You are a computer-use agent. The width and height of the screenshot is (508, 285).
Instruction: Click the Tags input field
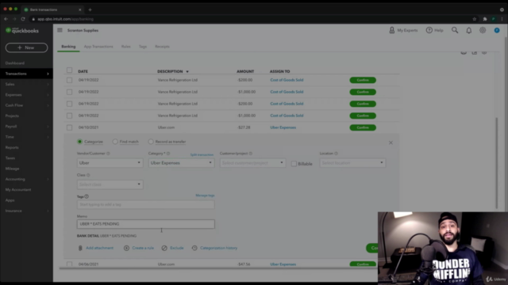146,204
